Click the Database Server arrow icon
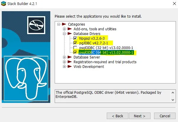 point(69,57)
